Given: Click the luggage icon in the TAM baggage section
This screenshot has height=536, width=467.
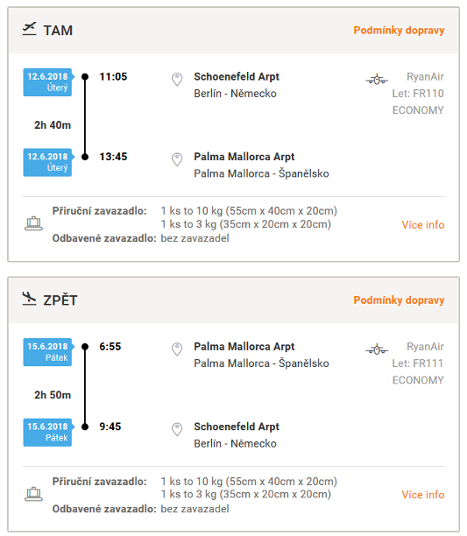Looking at the screenshot, I should tap(33, 224).
